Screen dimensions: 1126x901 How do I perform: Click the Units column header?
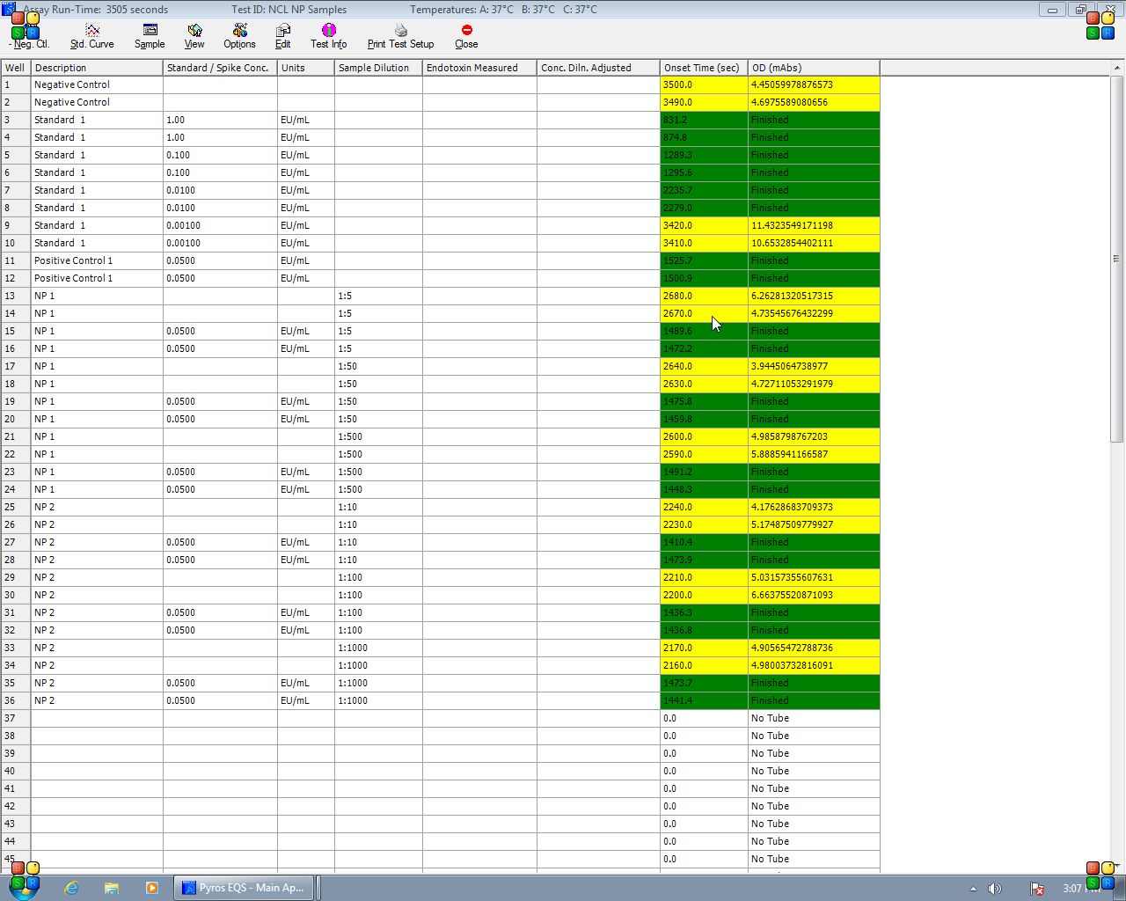coord(305,68)
